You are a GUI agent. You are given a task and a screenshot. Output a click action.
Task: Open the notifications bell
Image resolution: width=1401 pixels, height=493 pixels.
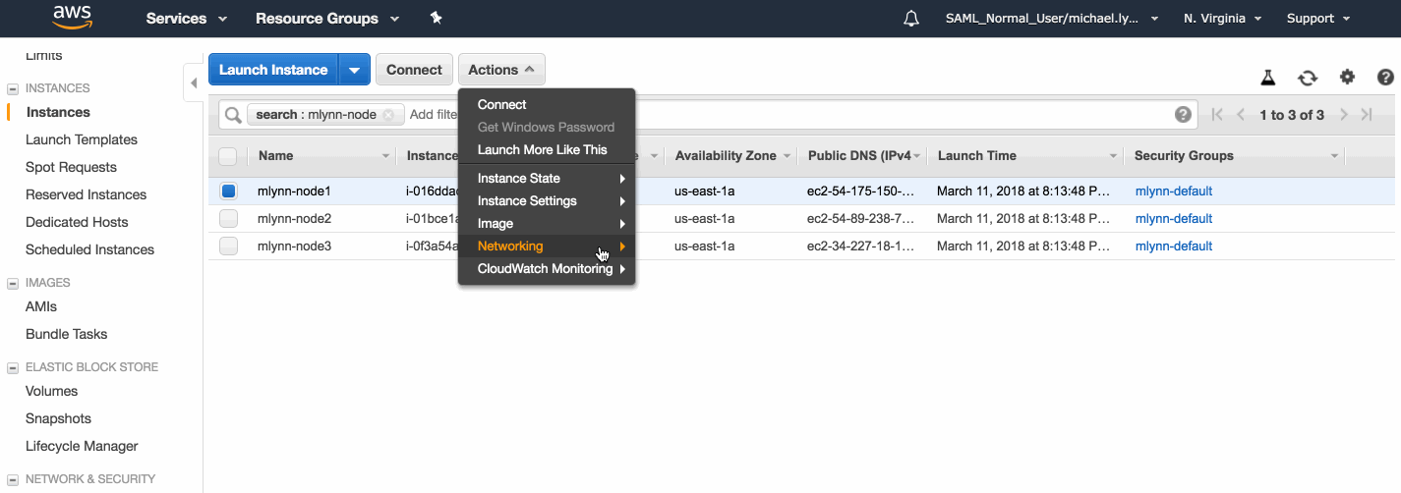point(910,19)
